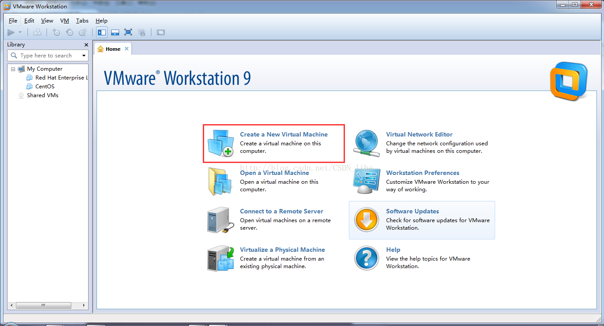Click the console view toolbar icon
This screenshot has height=326, width=604.
pyautogui.click(x=161, y=32)
